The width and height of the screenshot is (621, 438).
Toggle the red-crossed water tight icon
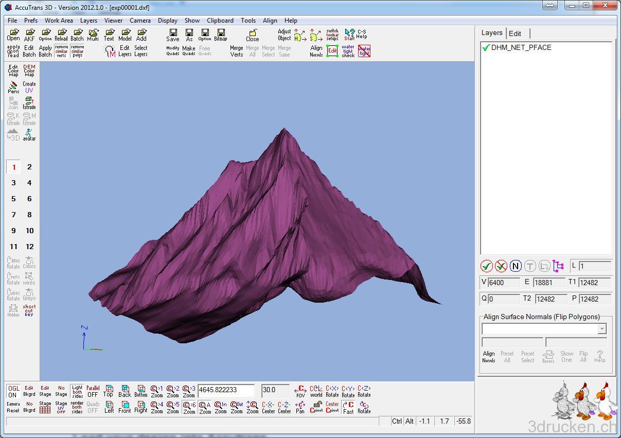pyautogui.click(x=364, y=51)
